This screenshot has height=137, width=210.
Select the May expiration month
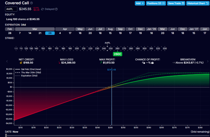pyautogui.click(x=80, y=29)
